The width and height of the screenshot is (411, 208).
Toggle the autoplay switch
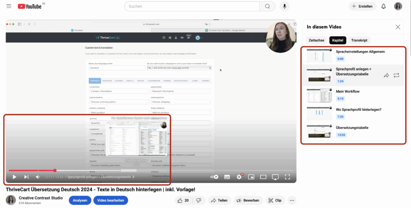click(x=214, y=177)
